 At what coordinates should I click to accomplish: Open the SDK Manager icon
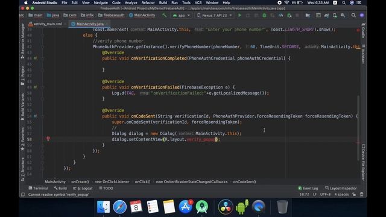(343, 15)
